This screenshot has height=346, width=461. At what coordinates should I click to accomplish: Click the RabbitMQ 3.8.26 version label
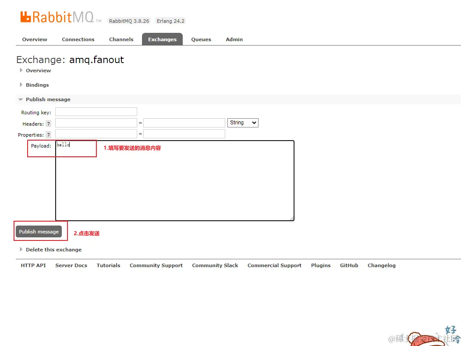tap(129, 21)
